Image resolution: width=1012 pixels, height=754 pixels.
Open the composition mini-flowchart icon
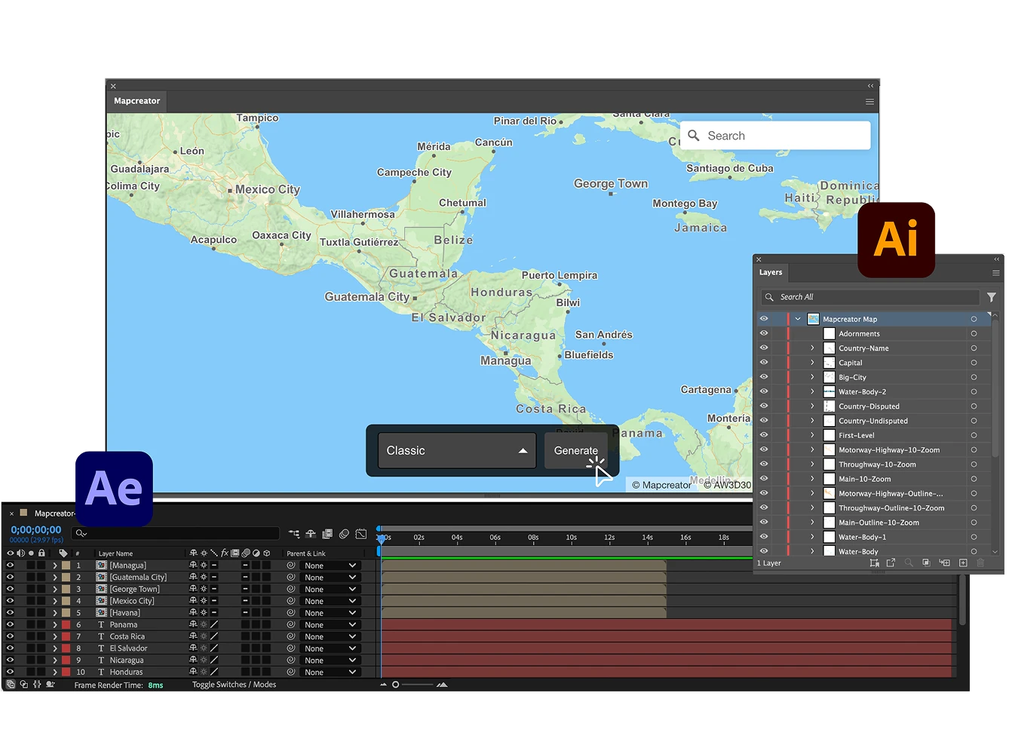(x=293, y=534)
